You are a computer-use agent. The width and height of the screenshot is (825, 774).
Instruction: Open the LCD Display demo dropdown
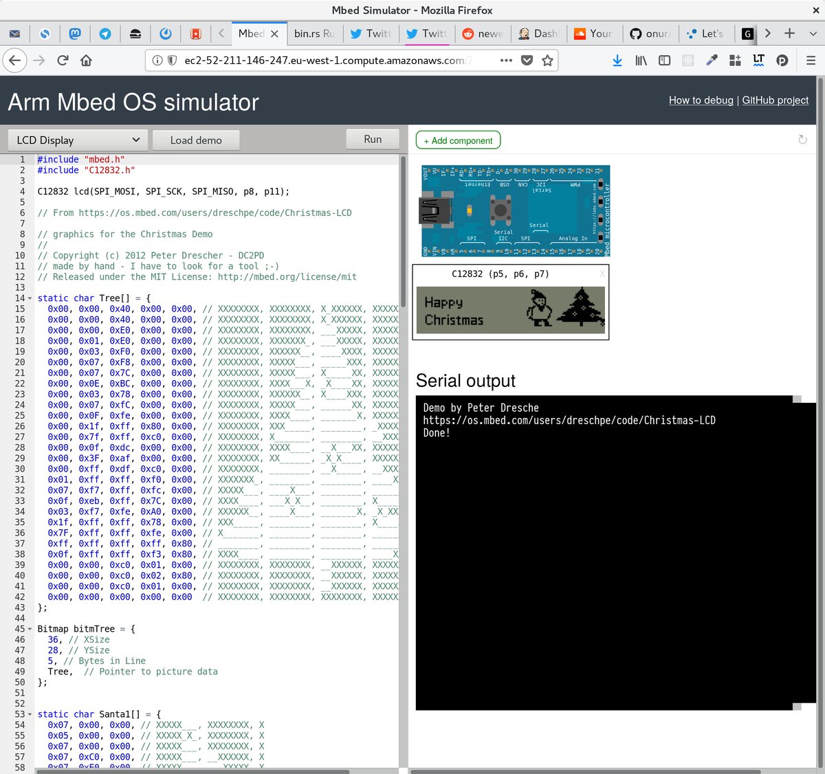pos(78,140)
